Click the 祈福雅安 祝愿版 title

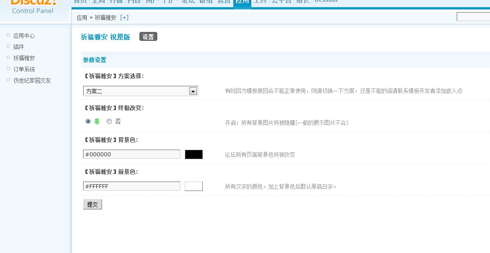click(x=105, y=37)
